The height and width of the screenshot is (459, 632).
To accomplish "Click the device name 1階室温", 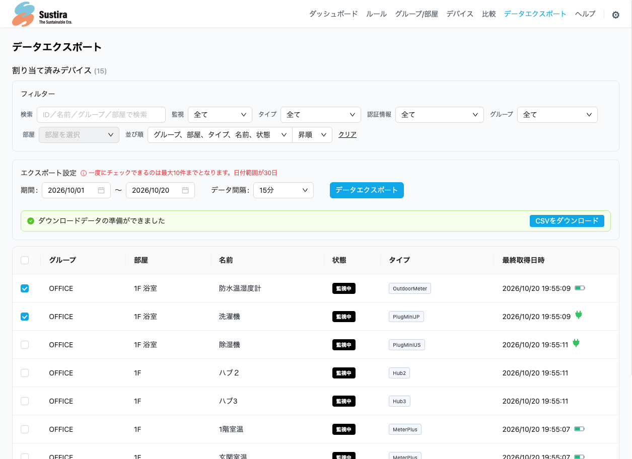I will (231, 429).
